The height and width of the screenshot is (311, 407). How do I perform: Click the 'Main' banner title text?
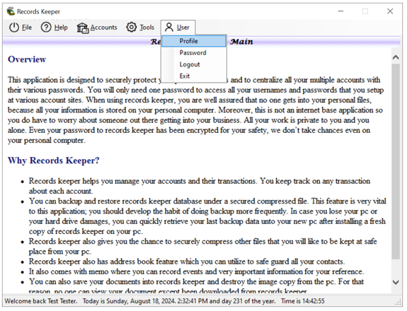tap(241, 42)
